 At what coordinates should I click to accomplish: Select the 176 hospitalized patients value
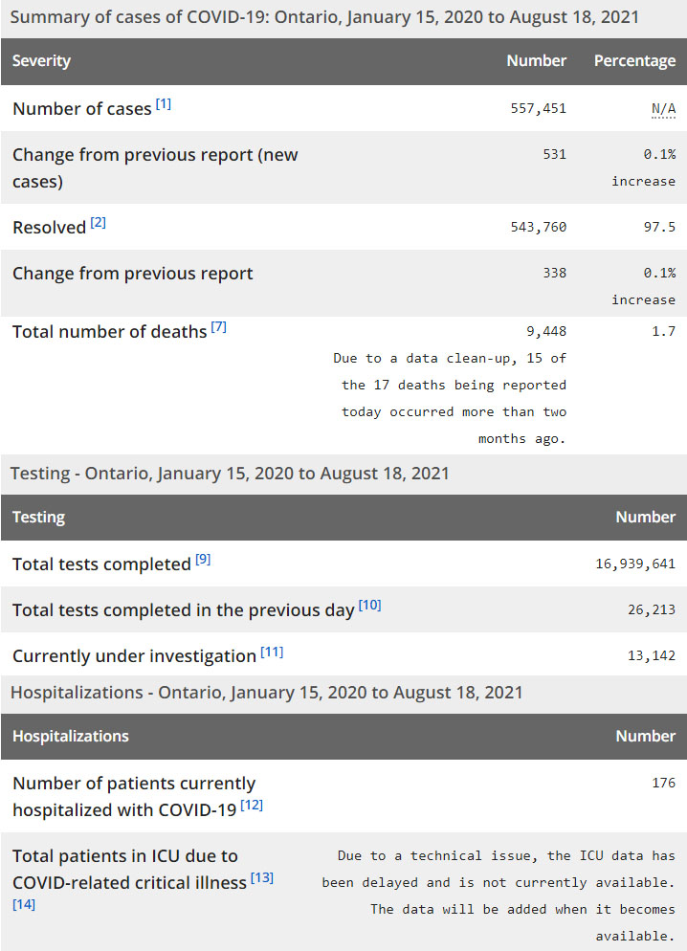(663, 783)
